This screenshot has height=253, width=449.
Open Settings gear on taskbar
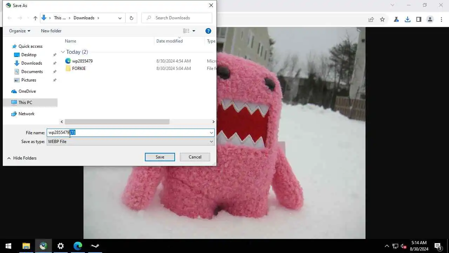tap(61, 246)
